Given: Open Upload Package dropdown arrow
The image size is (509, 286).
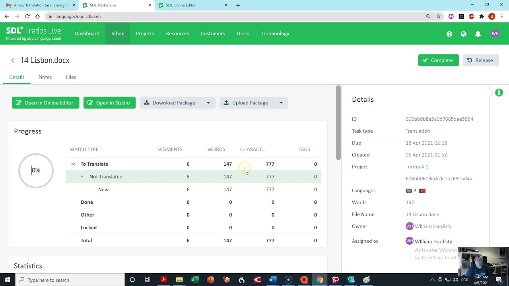Looking at the screenshot, I should [281, 103].
